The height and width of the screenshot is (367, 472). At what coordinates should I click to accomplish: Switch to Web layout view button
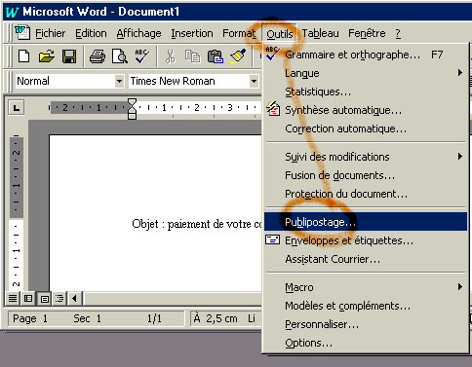pyautogui.click(x=28, y=298)
